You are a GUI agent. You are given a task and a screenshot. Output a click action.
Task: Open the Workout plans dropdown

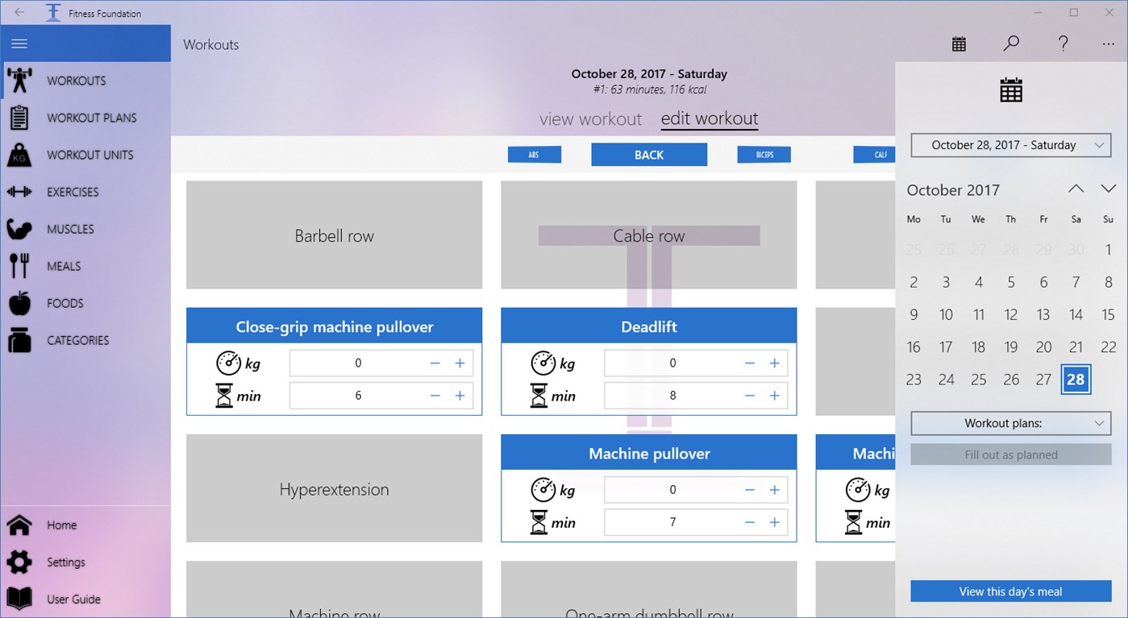click(1010, 423)
